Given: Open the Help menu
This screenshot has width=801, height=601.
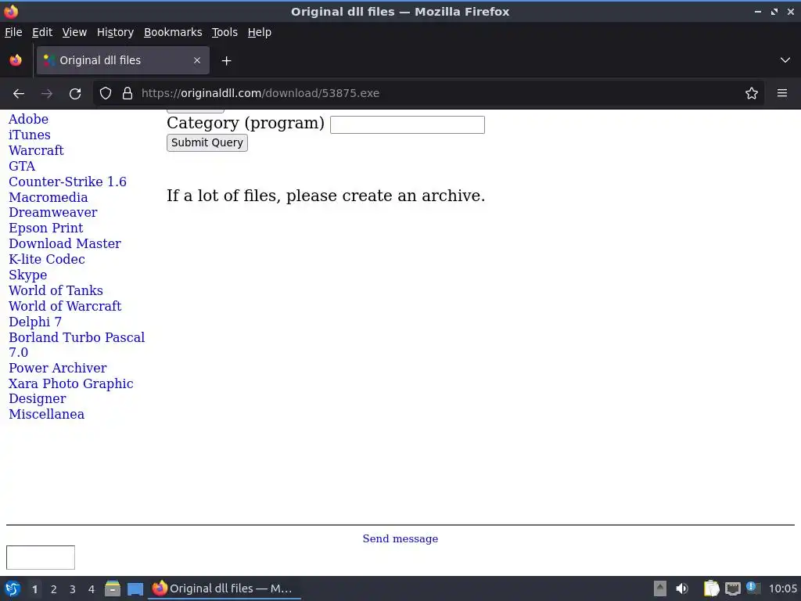Looking at the screenshot, I should [260, 32].
